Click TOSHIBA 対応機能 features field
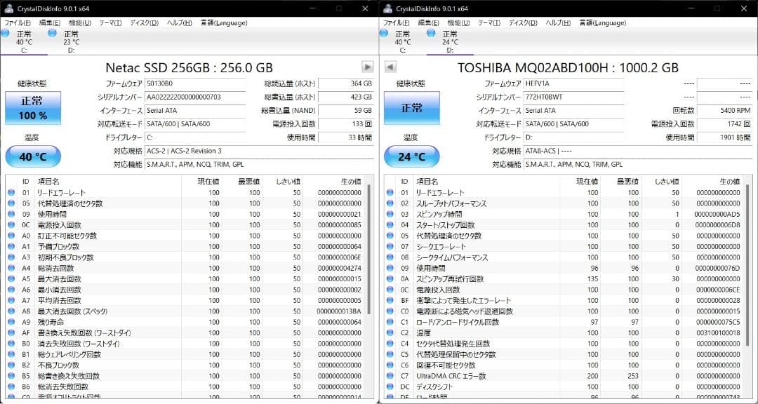Image resolution: width=758 pixels, height=404 pixels. [x=638, y=164]
